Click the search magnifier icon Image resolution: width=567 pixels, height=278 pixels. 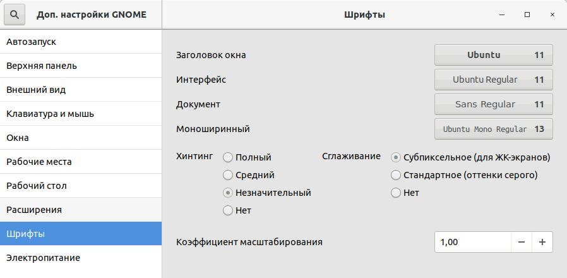point(15,14)
